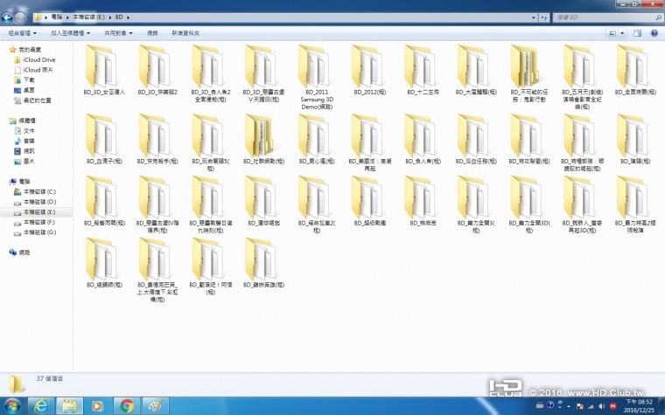Image resolution: width=665 pixels, height=415 pixels.
Task: Open the 組合管理 dropdown menu
Action: [23, 33]
